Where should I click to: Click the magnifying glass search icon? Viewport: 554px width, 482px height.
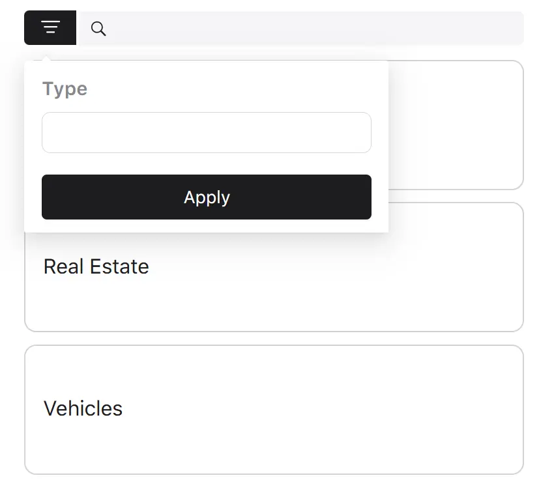tap(98, 29)
